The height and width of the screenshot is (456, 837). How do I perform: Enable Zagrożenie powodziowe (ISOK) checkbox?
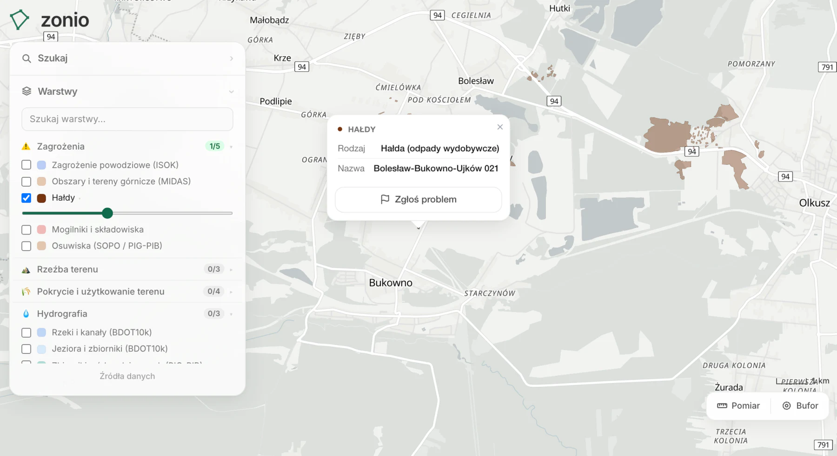27,165
